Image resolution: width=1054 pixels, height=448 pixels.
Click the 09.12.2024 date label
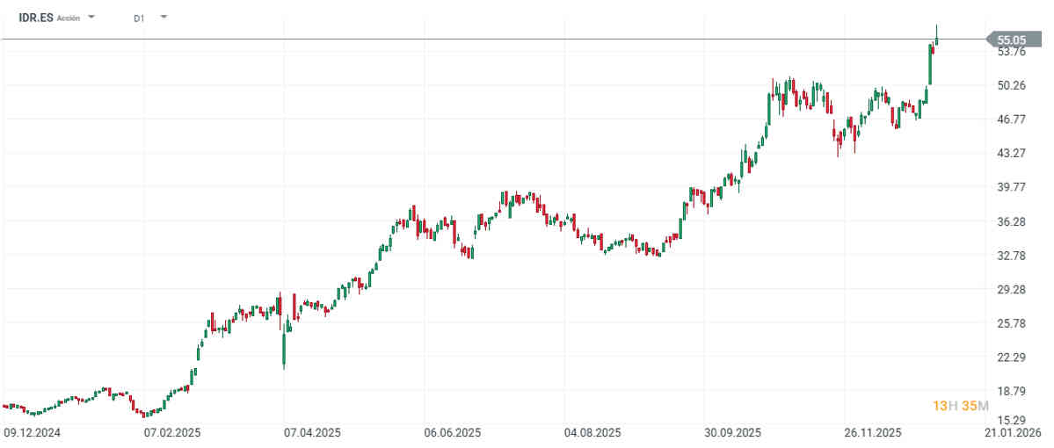point(32,433)
